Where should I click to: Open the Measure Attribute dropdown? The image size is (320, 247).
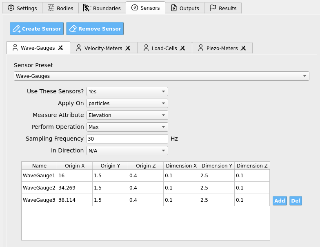[127, 115]
